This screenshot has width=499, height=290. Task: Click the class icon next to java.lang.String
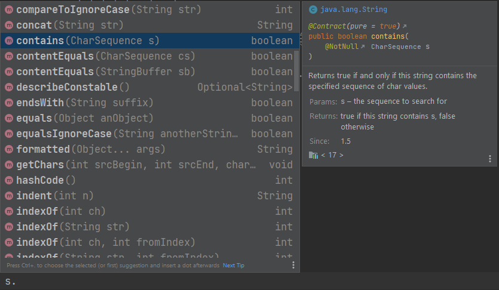pyautogui.click(x=313, y=10)
